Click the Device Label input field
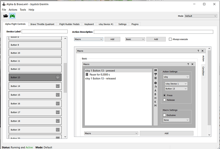 45,32
